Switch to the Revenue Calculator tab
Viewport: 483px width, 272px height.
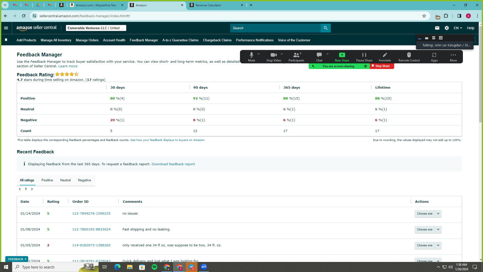click(216, 5)
